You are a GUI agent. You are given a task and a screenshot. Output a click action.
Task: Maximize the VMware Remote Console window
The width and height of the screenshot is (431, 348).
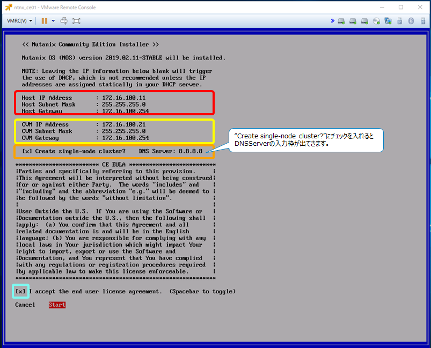click(x=401, y=7)
